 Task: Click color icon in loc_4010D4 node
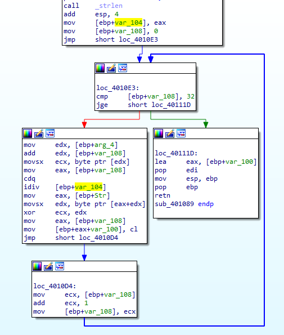(37, 266)
